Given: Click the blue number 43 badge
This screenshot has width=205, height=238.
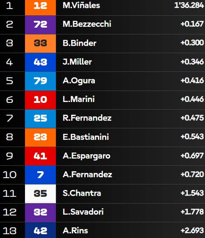Looking at the screenshot, I should (x=40, y=62).
